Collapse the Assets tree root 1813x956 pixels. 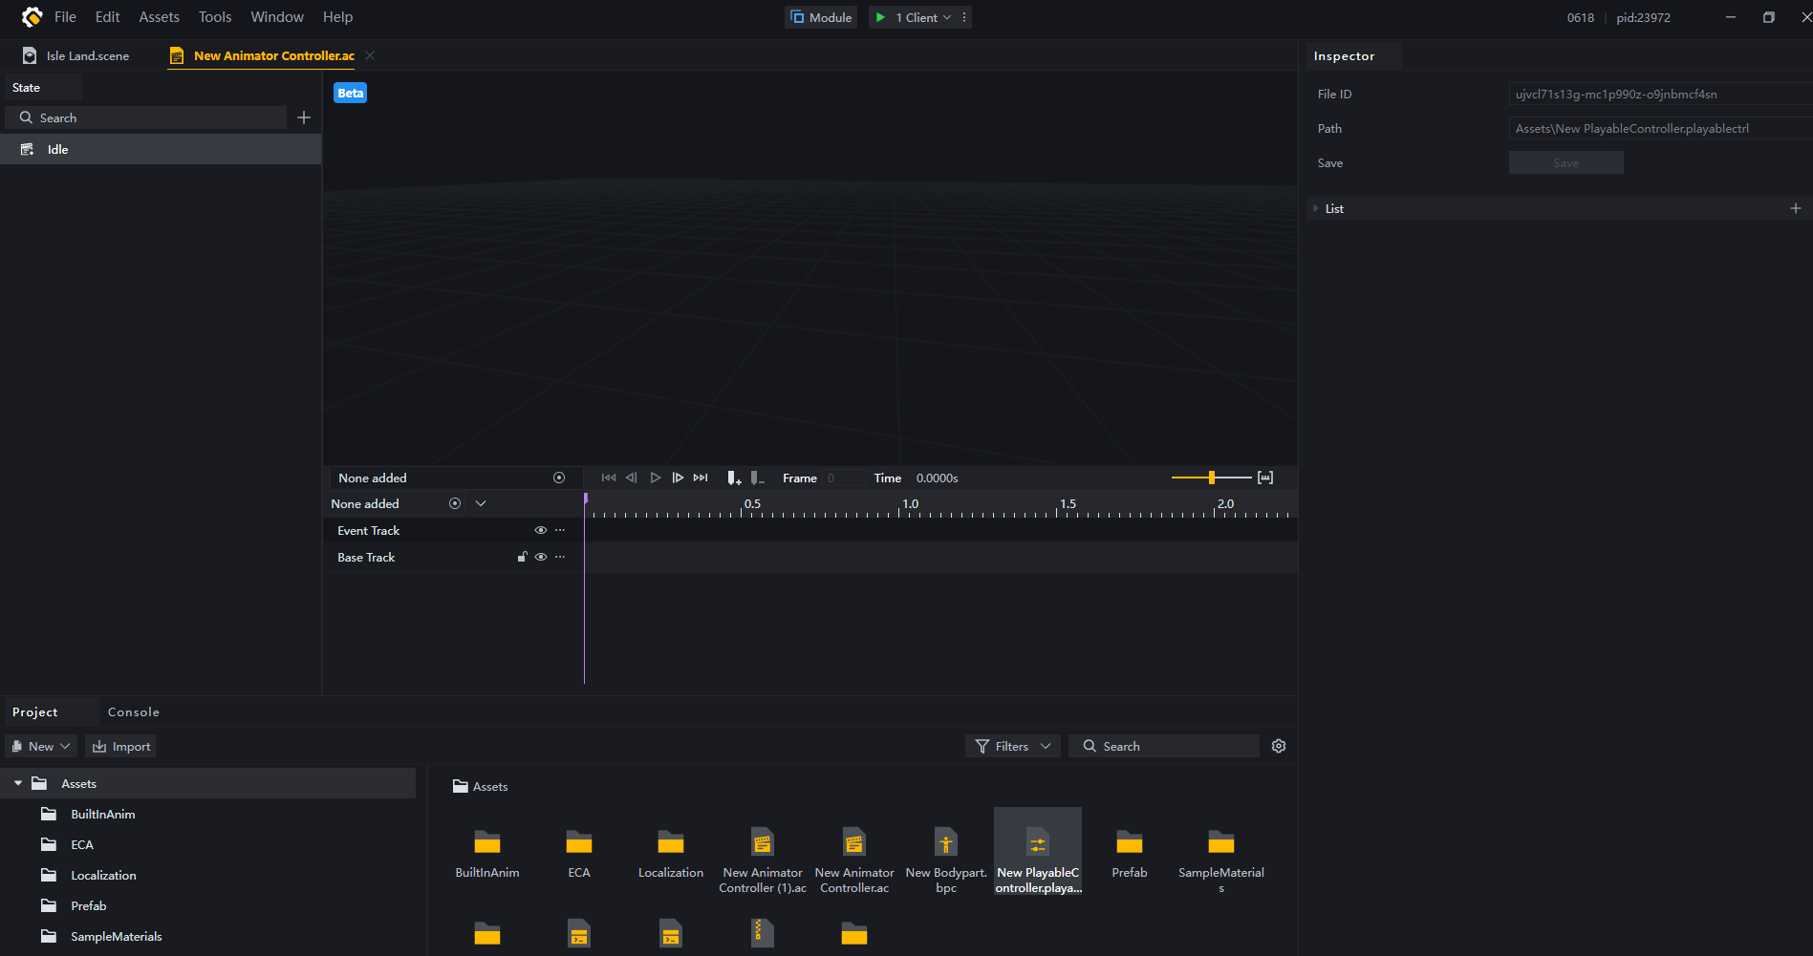tap(18, 783)
